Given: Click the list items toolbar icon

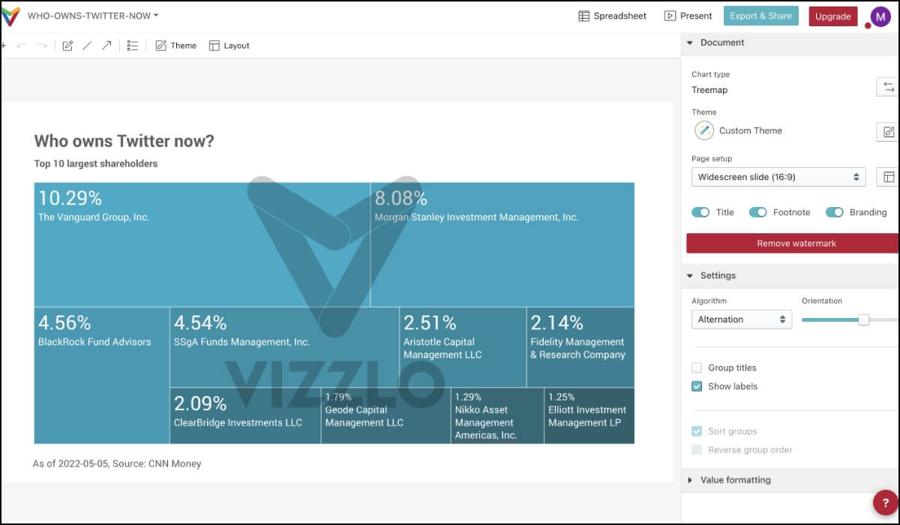Looking at the screenshot, I should pos(133,46).
